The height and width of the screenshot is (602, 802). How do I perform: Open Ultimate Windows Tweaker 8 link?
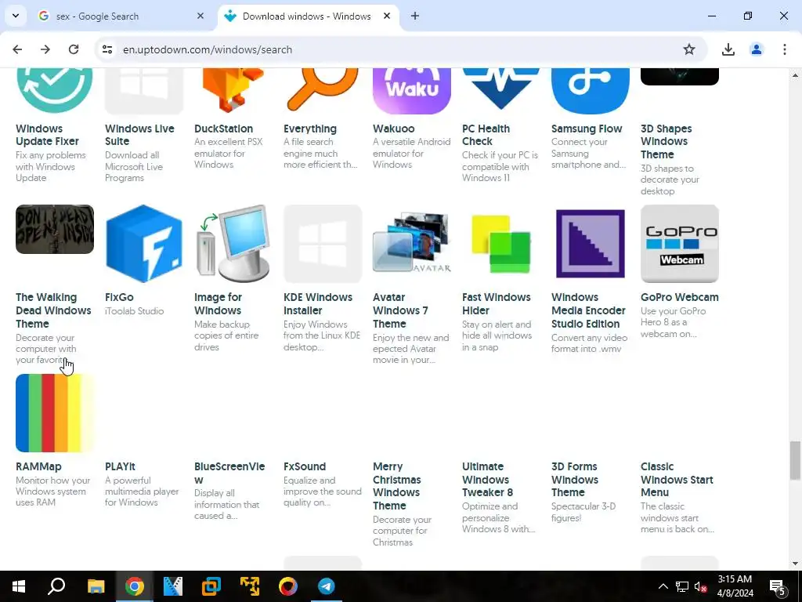[487, 480]
